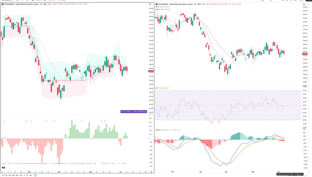The width and height of the screenshot is (312, 177).
Task: Switch left chart range to 1M
Action: click(10, 175)
